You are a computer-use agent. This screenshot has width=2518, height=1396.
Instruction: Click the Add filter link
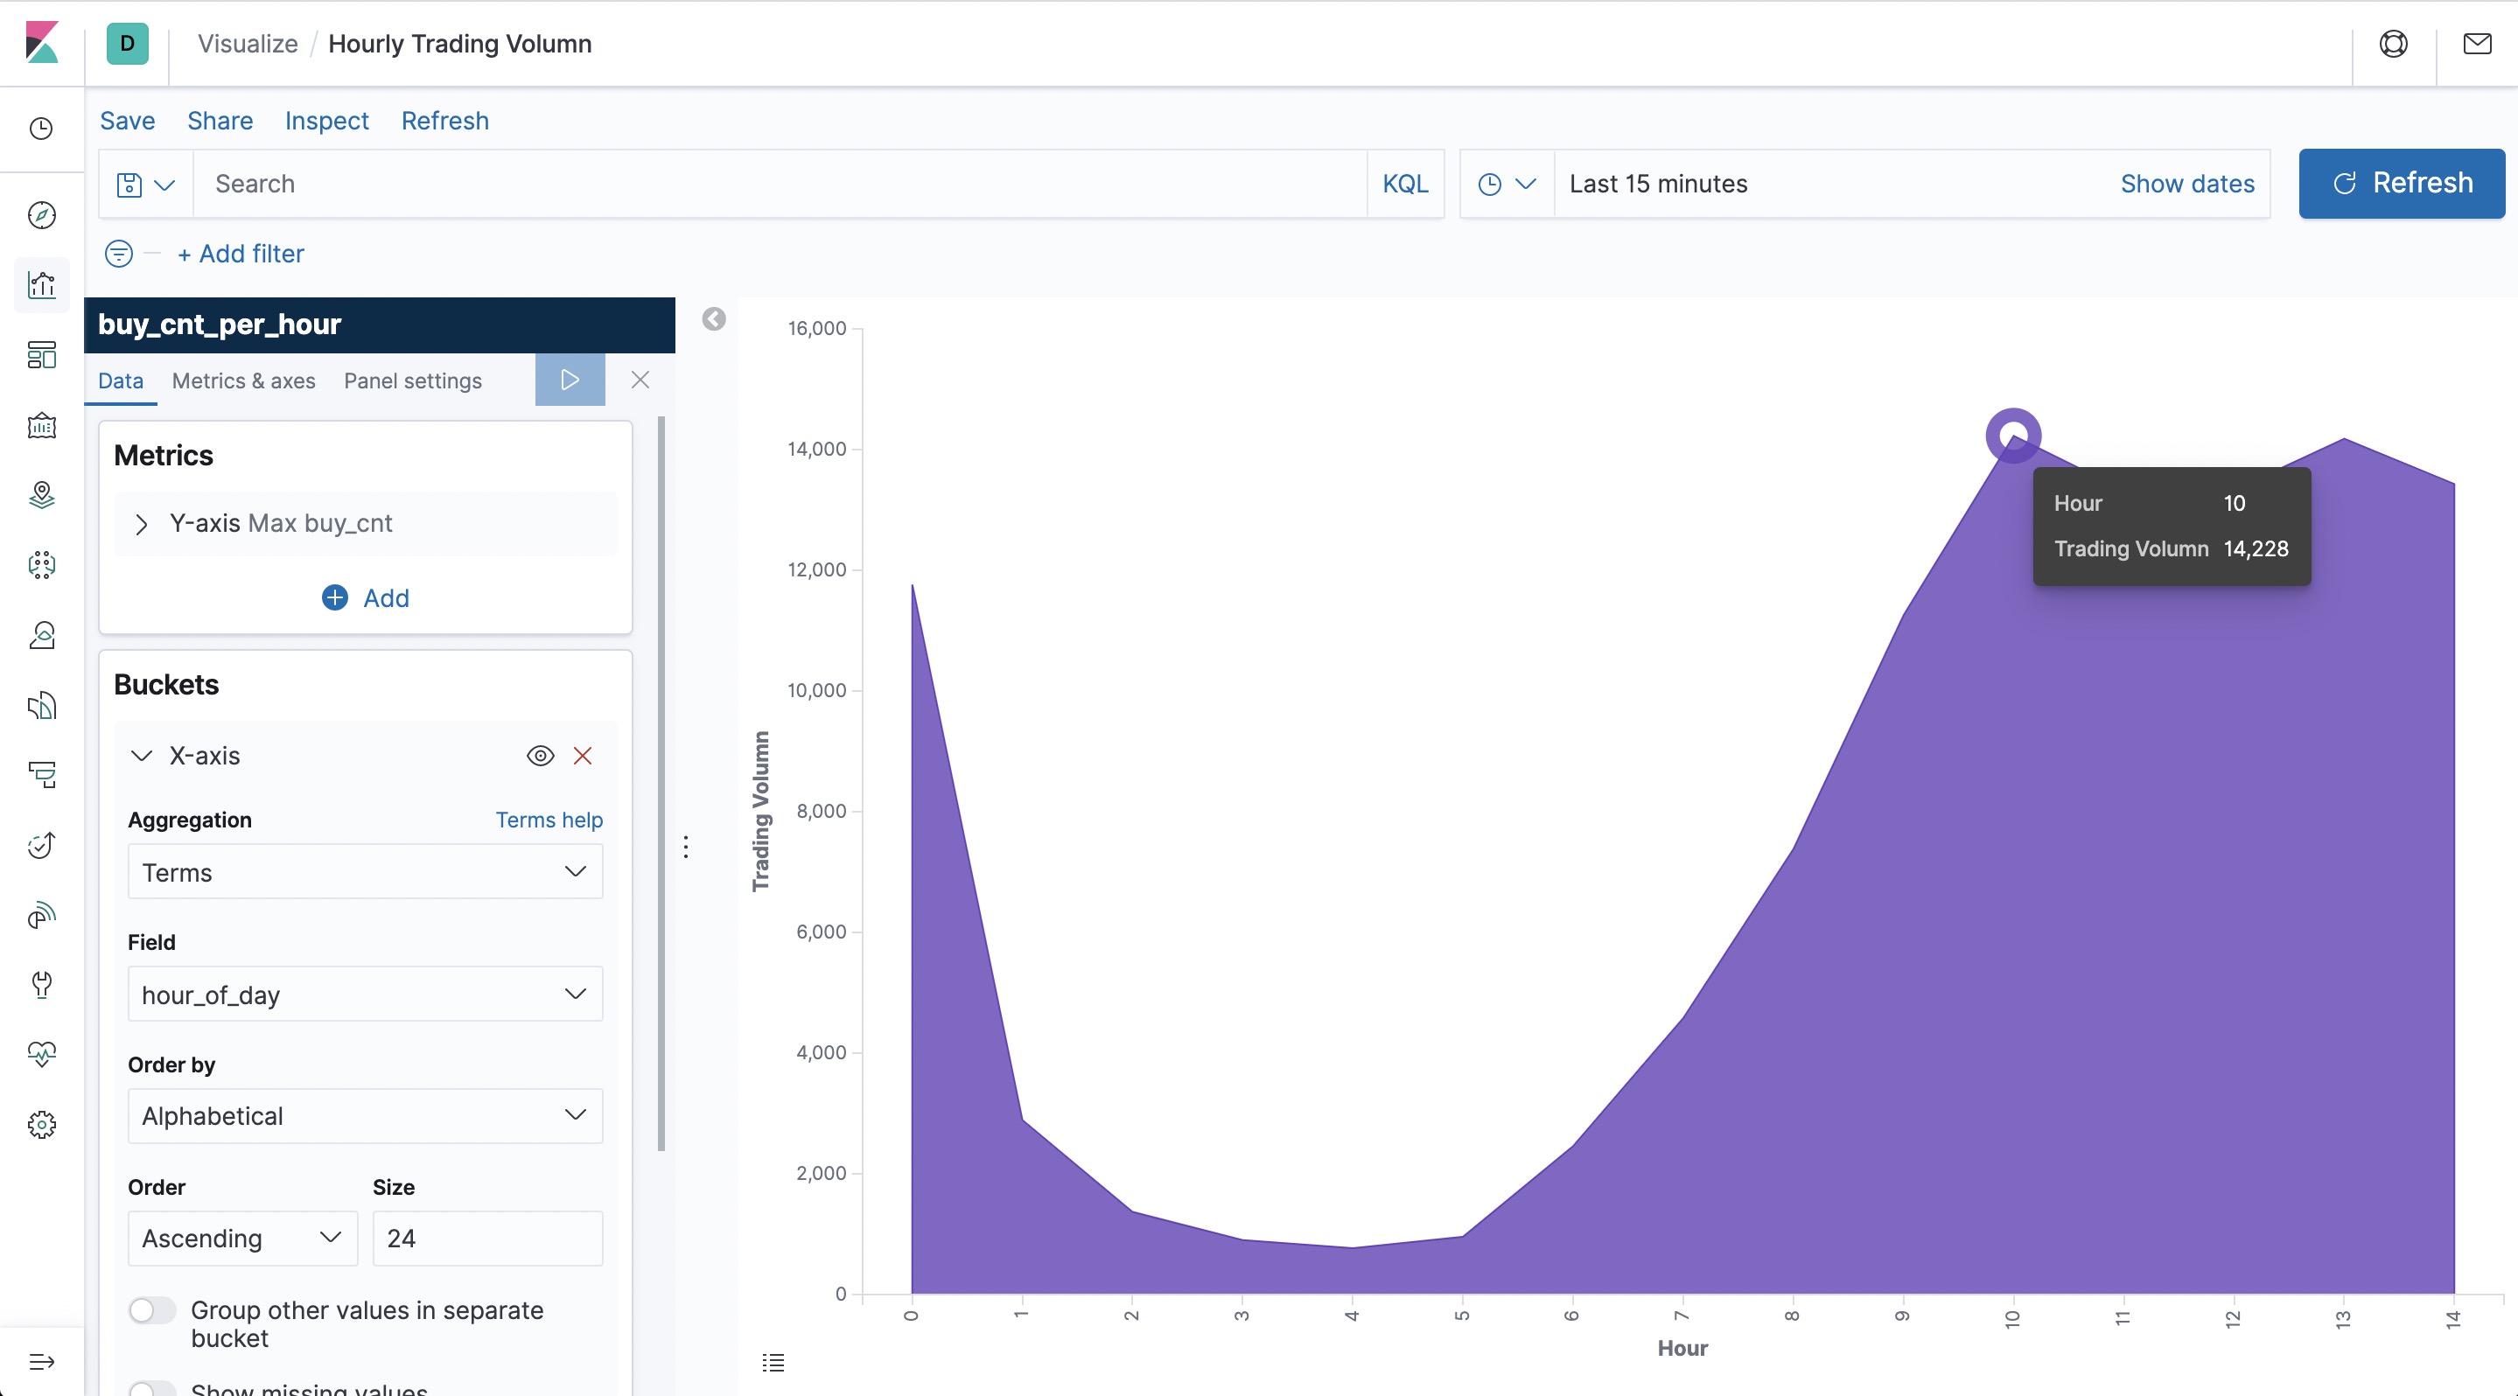click(241, 254)
